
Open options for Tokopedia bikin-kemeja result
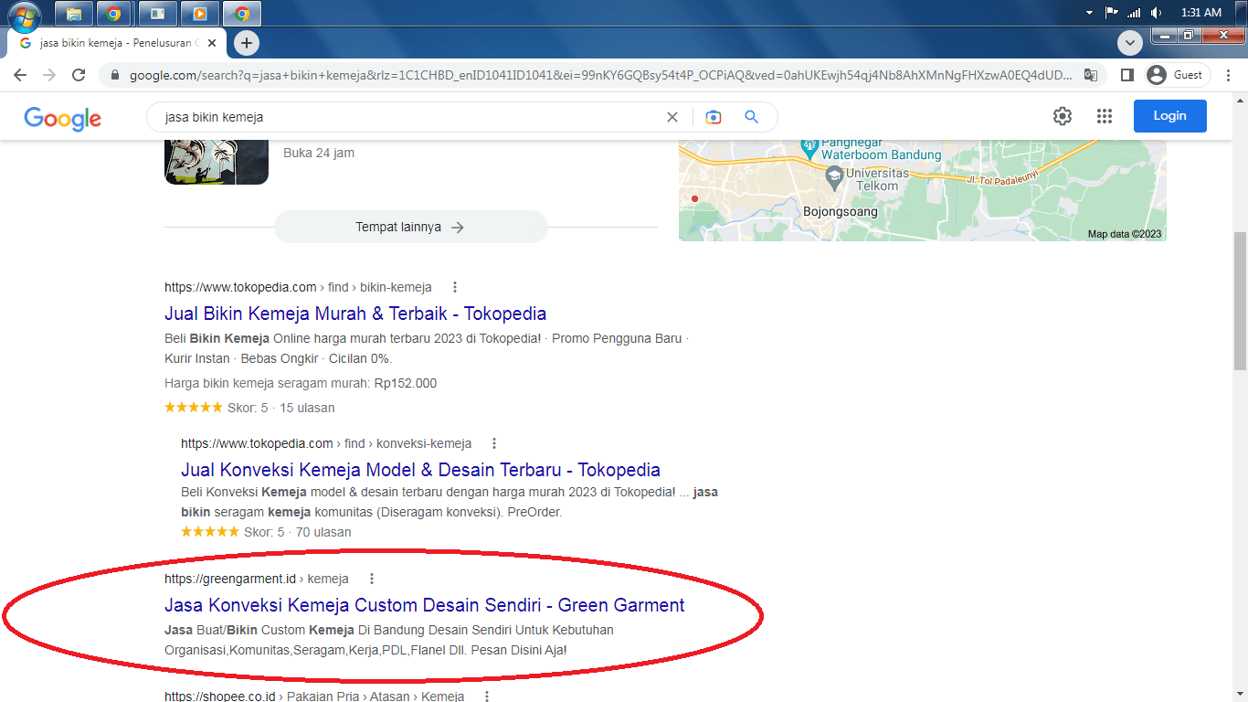pyautogui.click(x=455, y=287)
